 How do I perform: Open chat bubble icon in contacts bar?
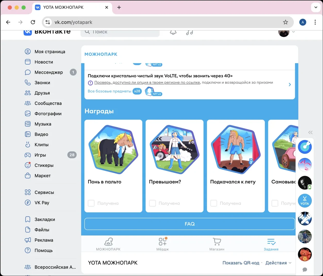(305, 270)
